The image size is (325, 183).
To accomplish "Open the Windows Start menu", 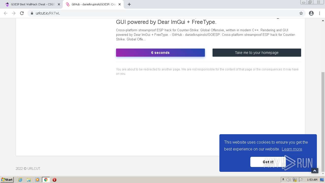I will [7, 180].
